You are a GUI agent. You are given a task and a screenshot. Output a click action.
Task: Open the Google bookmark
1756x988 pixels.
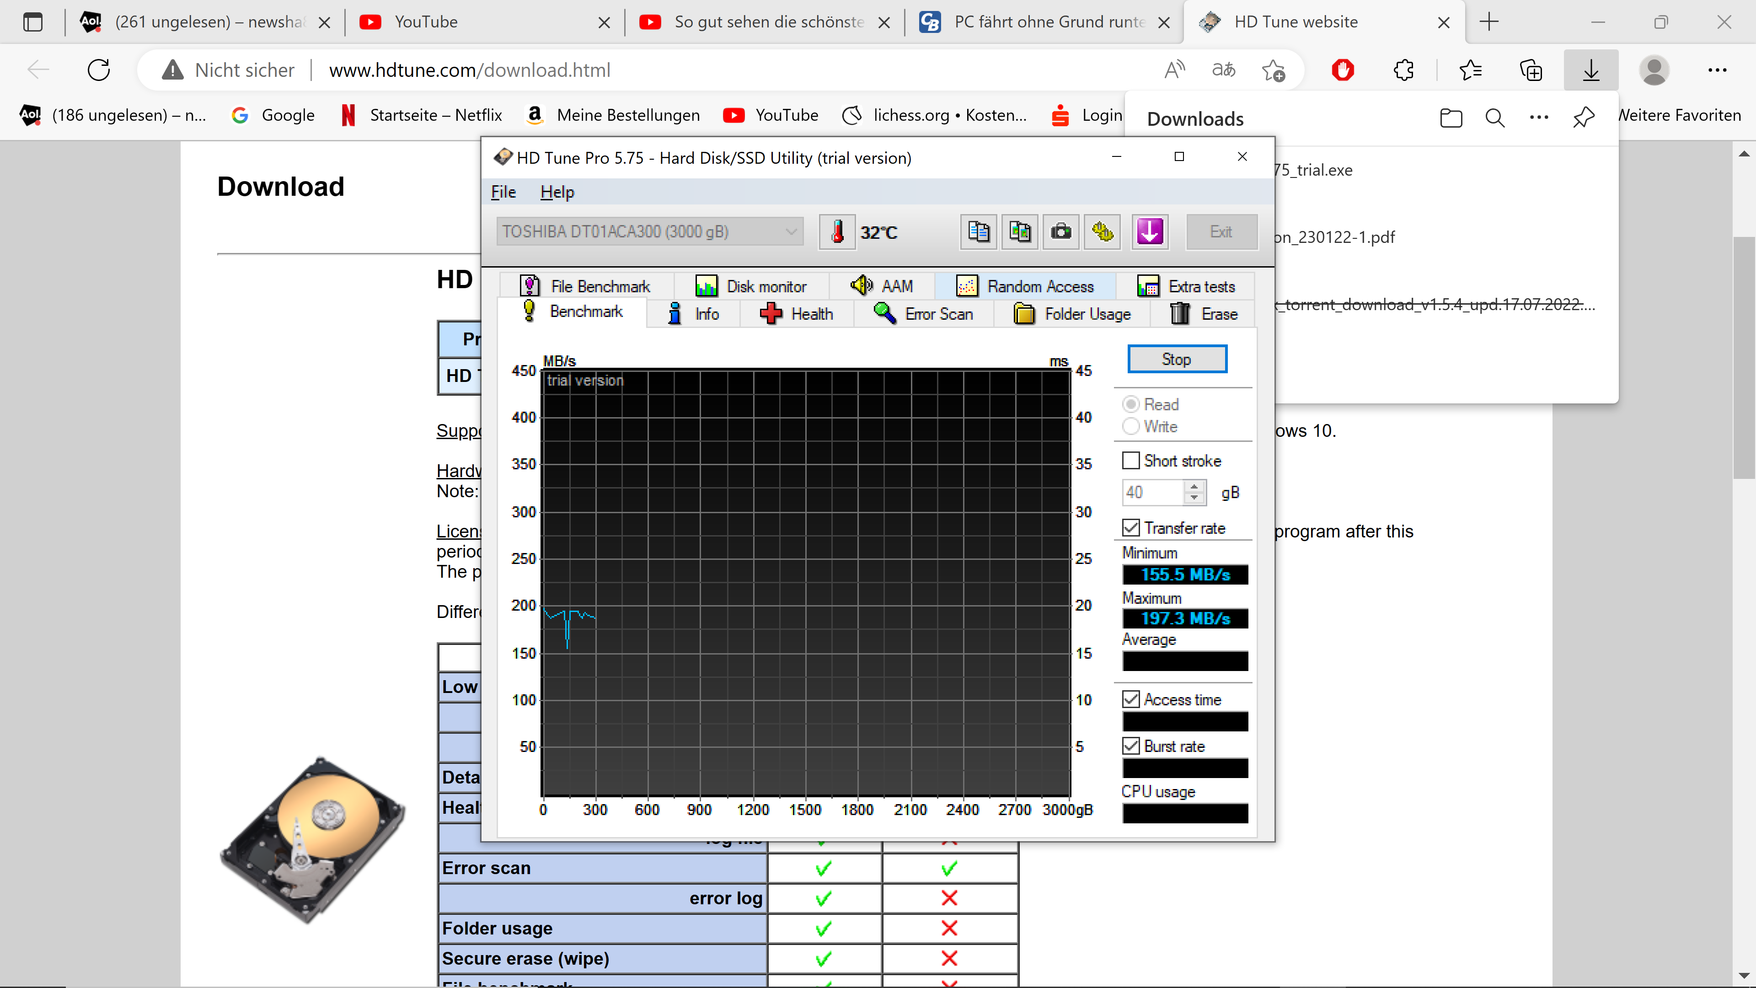click(273, 115)
